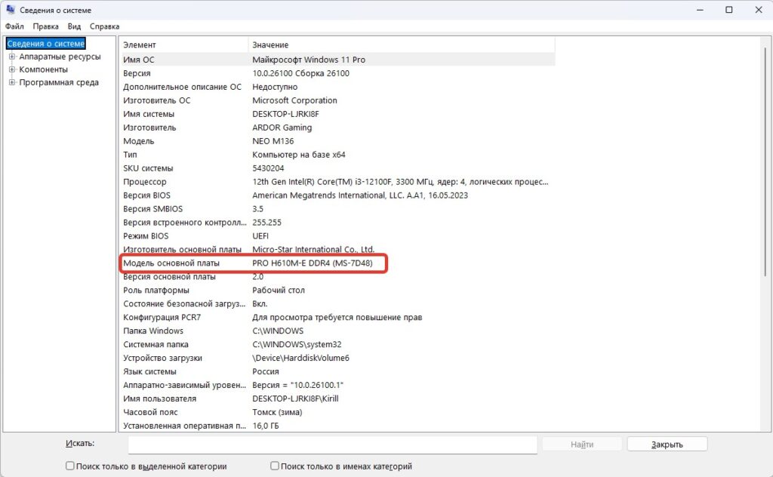Select the Режим BIOS row

point(337,236)
